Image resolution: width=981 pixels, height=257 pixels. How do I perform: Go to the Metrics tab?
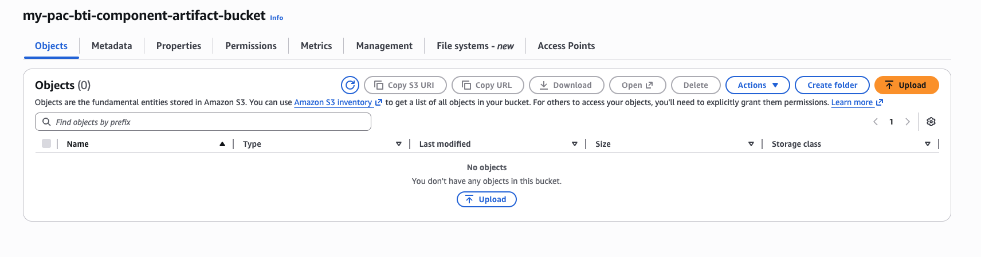point(316,46)
